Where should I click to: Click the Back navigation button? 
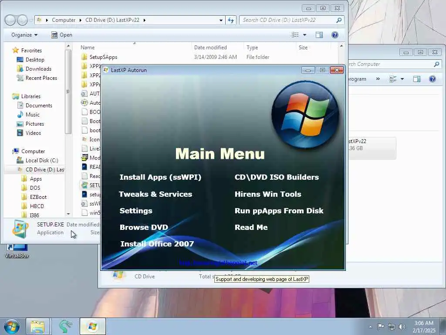pyautogui.click(x=10, y=20)
